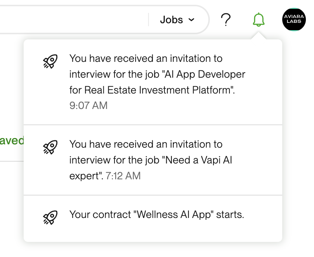Focus the search input field
This screenshot has height=257, width=314.
(x=74, y=20)
